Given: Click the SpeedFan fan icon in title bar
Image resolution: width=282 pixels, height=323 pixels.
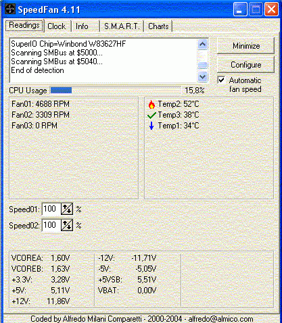Looking at the screenshot, I should point(9,9).
